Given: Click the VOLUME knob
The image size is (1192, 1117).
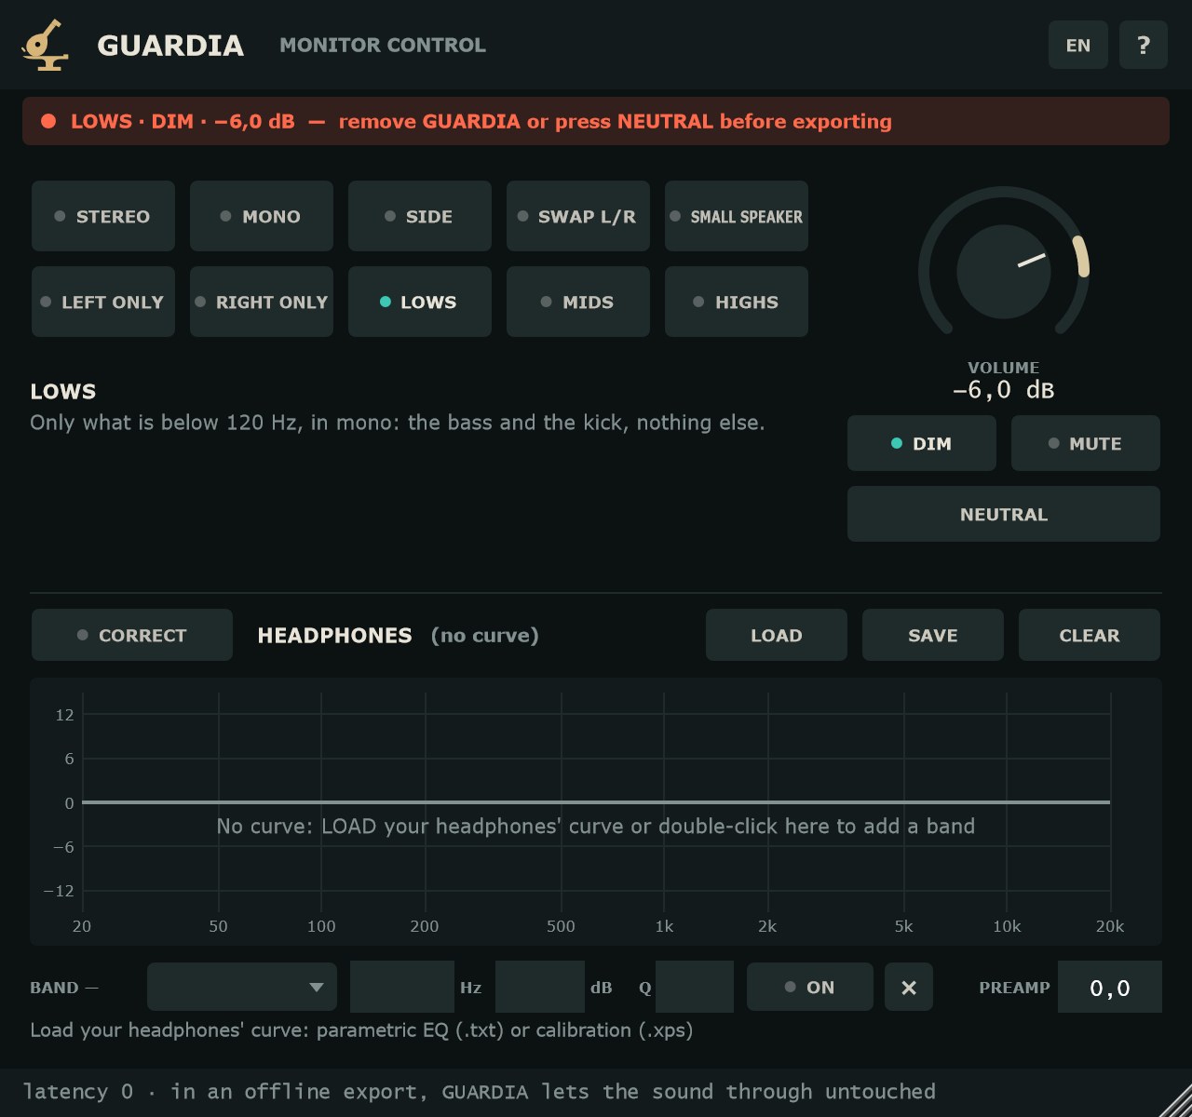Looking at the screenshot, I should pos(1004,272).
